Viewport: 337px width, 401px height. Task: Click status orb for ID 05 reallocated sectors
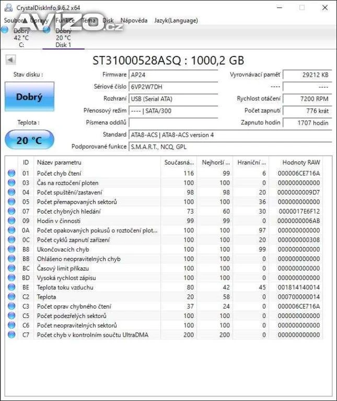[11, 202]
